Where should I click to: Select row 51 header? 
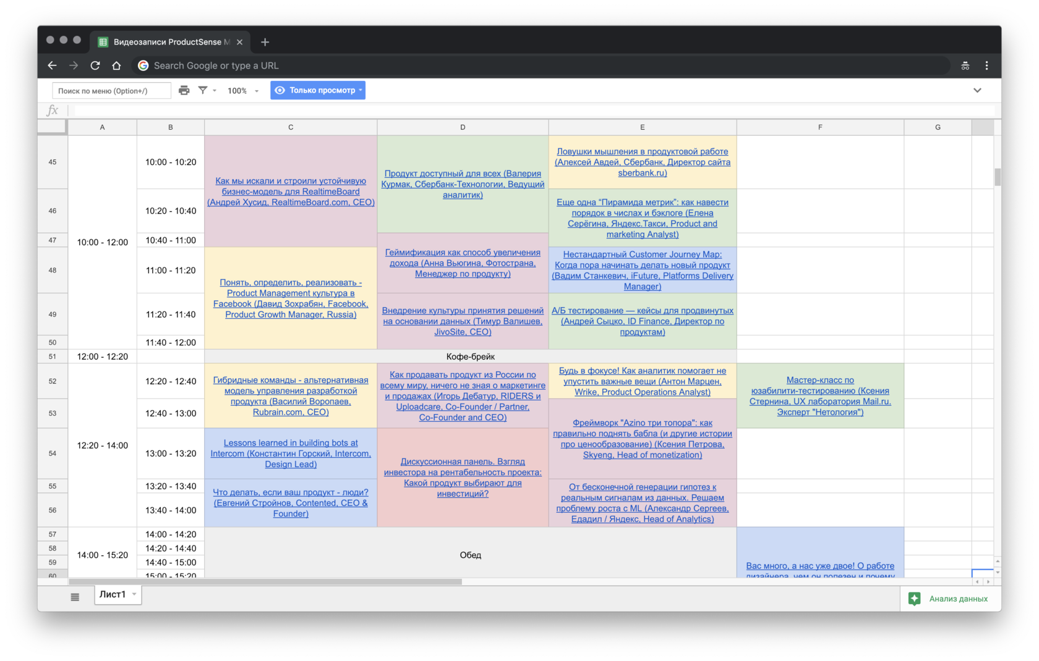point(53,356)
